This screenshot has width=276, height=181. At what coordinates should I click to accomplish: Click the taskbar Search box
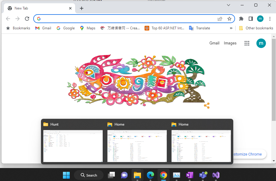tap(89, 175)
